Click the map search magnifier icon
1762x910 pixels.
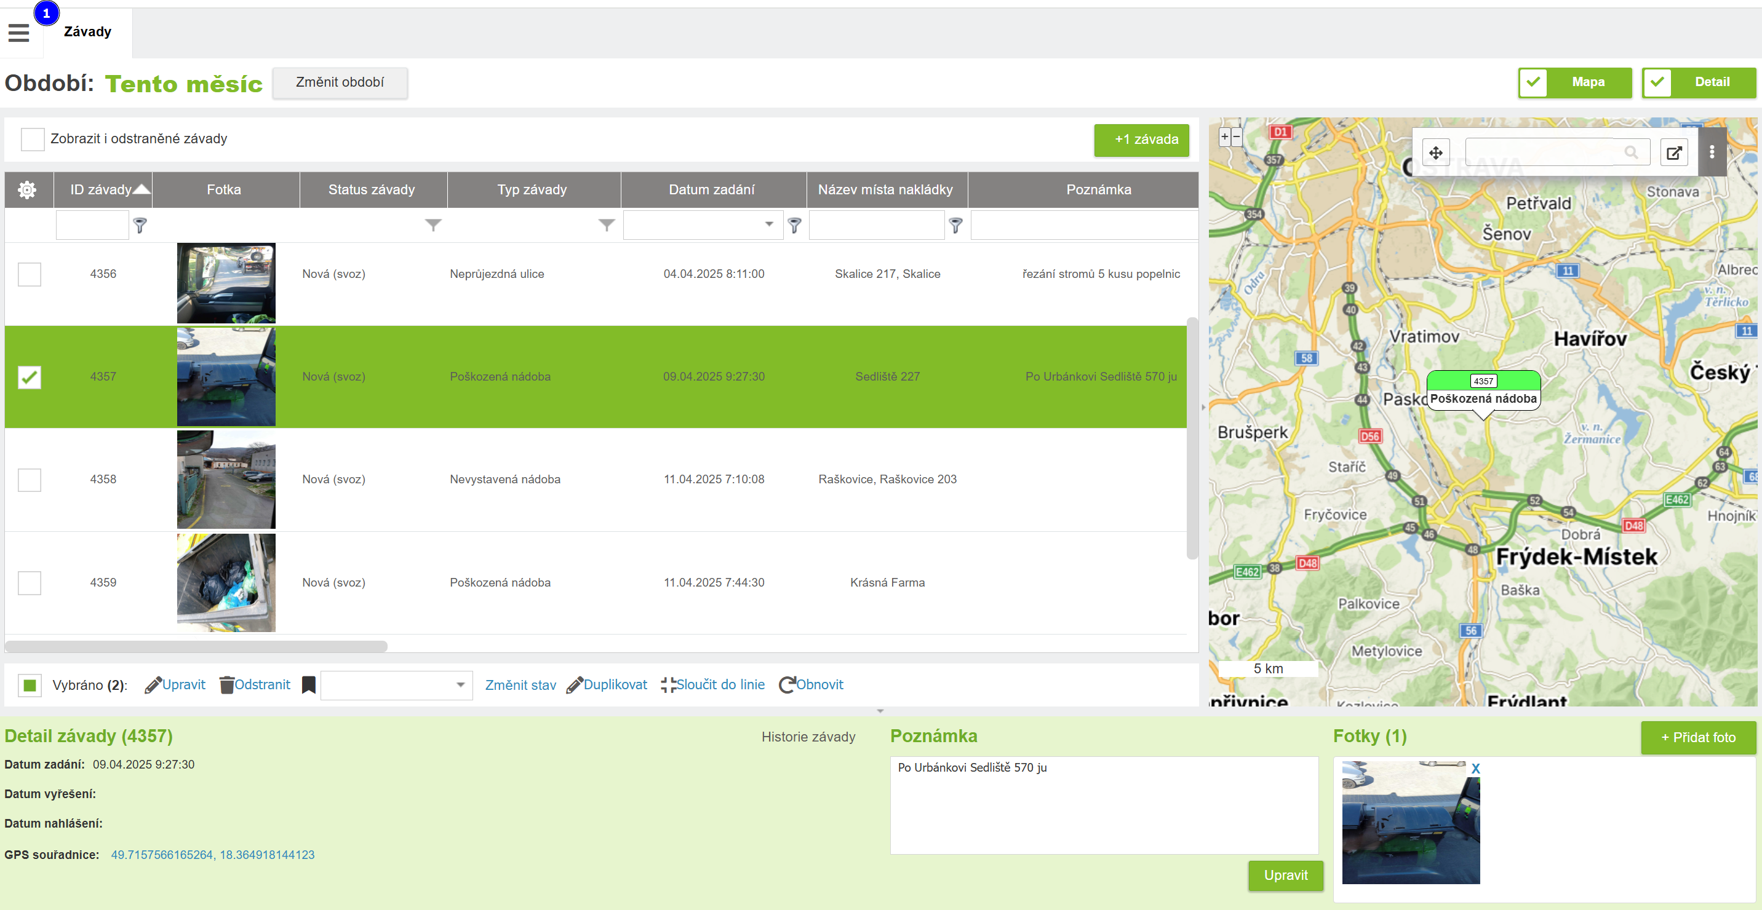point(1631,152)
